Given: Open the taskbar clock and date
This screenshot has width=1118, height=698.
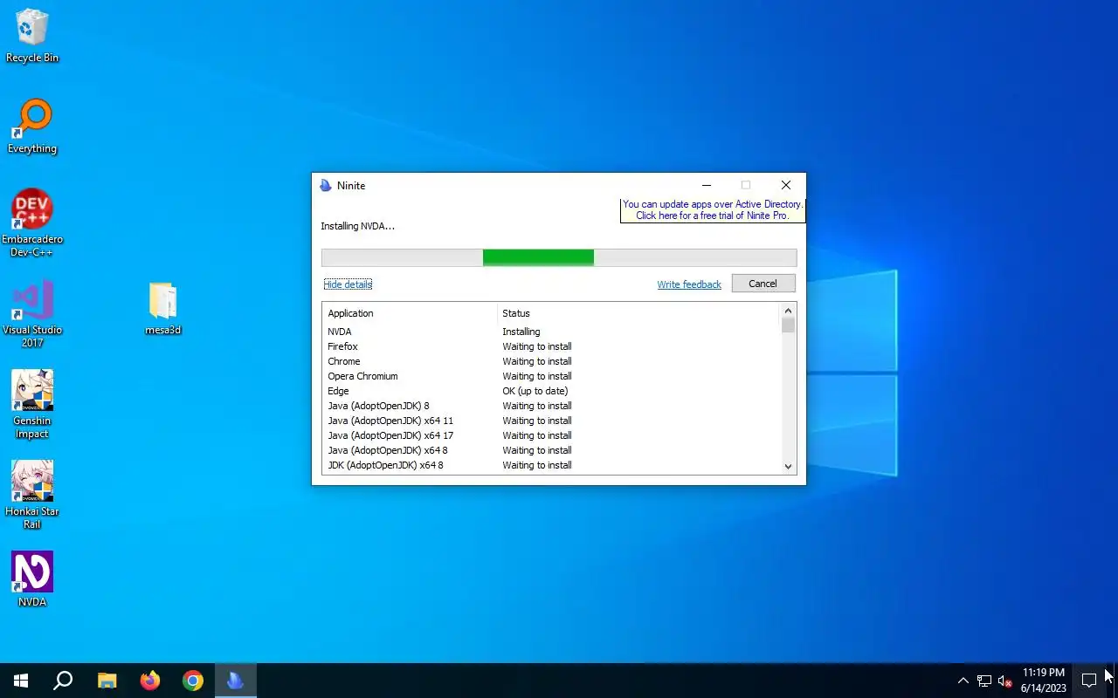Looking at the screenshot, I should tap(1043, 681).
